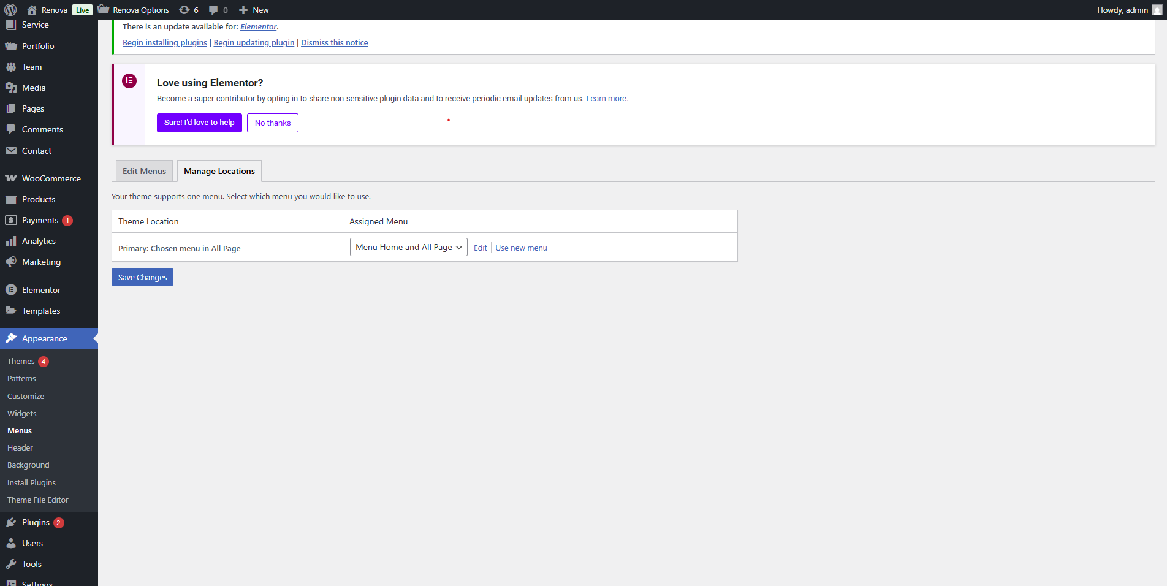Click the No thanks button
The image size is (1167, 586).
tap(273, 123)
